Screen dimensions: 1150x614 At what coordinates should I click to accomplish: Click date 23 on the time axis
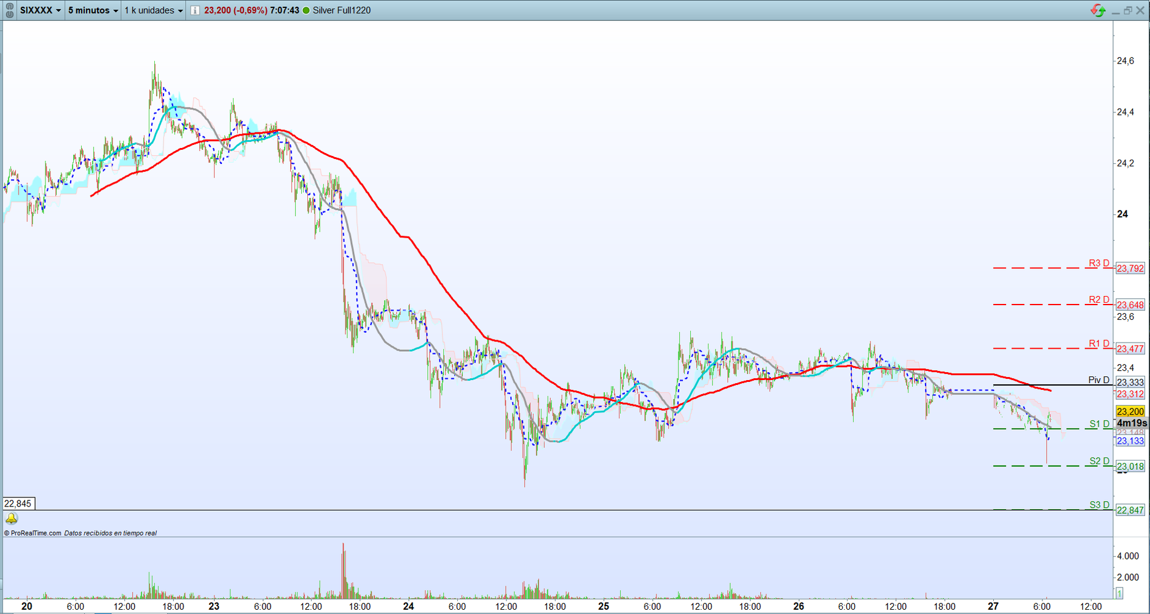tap(214, 607)
